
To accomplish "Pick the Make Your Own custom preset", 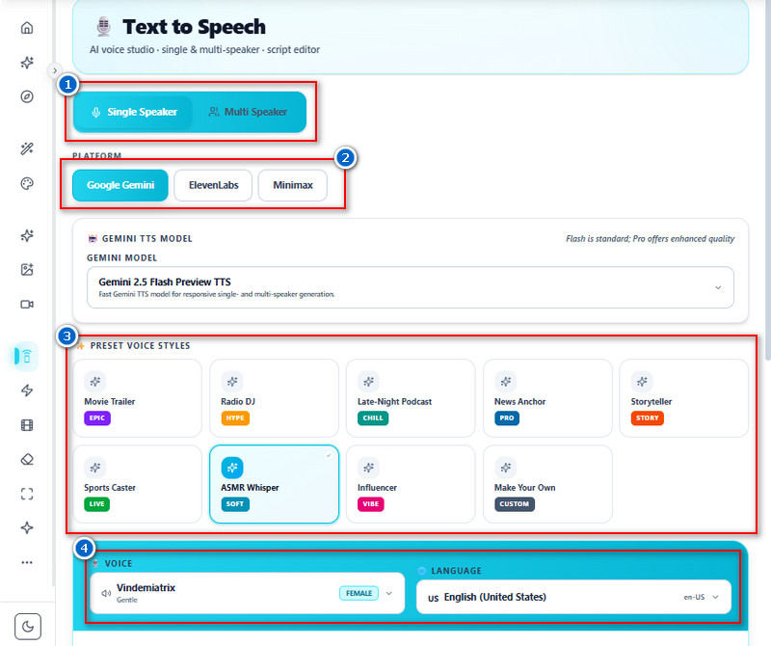I will (547, 484).
